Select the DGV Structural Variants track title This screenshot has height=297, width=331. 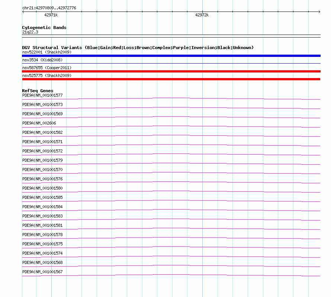[138, 48]
